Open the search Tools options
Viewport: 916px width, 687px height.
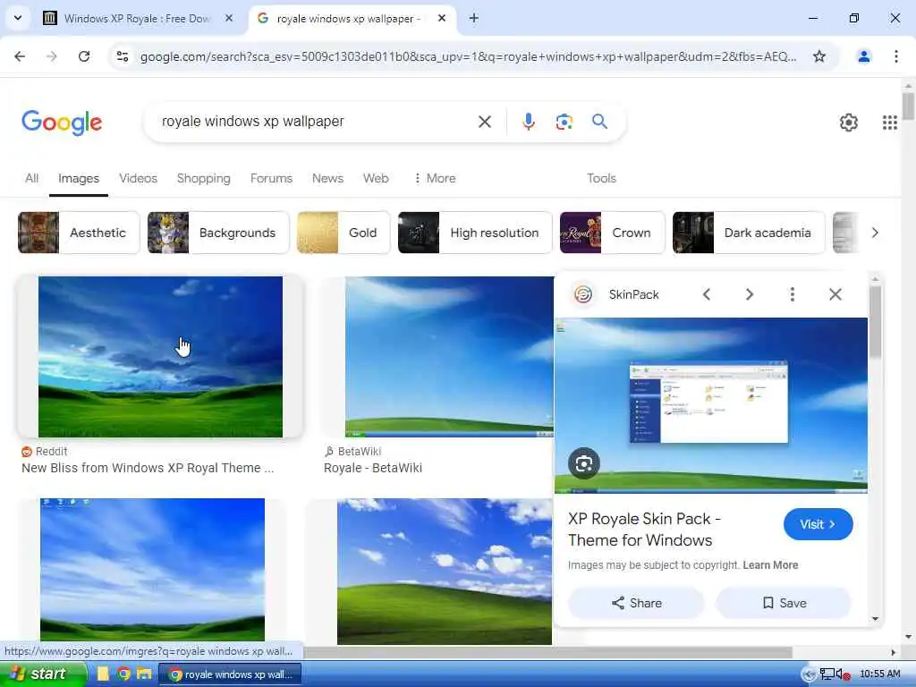click(601, 178)
